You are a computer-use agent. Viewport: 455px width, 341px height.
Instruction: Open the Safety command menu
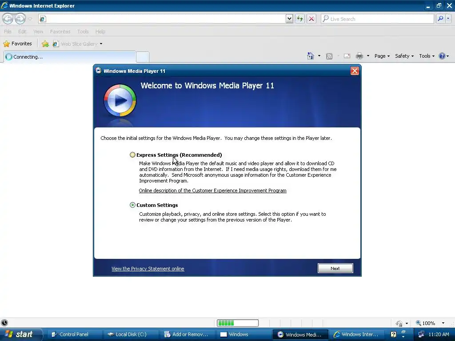tap(404, 56)
